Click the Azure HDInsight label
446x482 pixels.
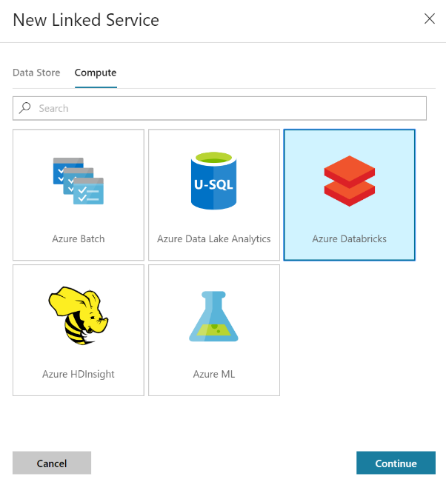pos(79,374)
